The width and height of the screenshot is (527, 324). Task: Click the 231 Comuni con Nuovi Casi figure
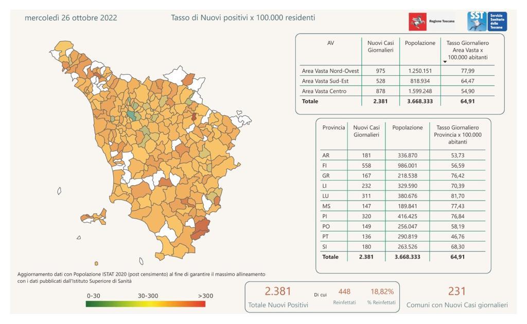(457, 291)
